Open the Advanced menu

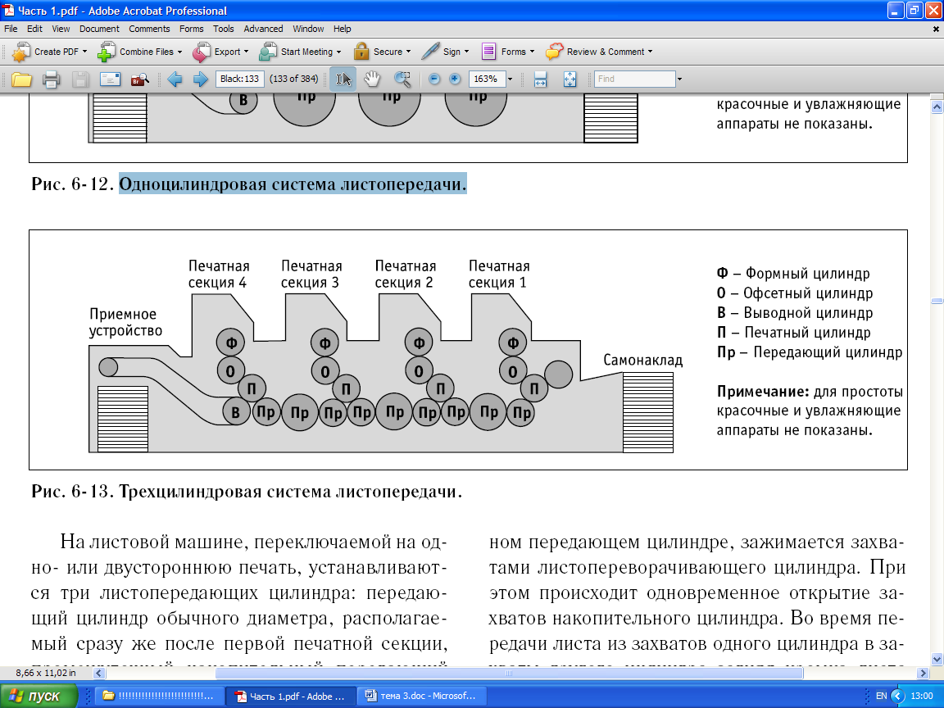pos(263,29)
